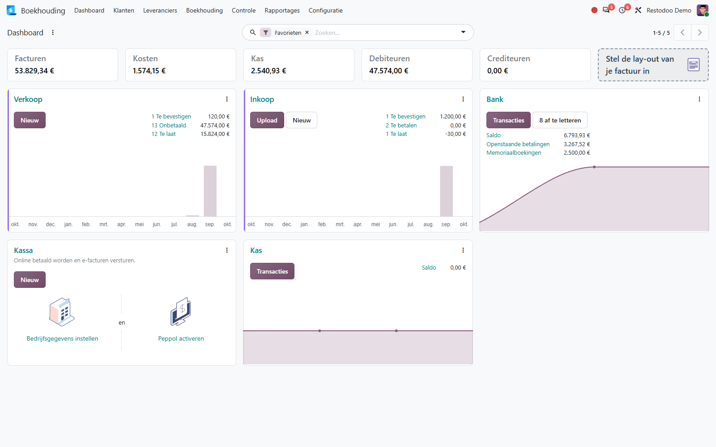Click the invoice layout document icon

click(x=694, y=65)
